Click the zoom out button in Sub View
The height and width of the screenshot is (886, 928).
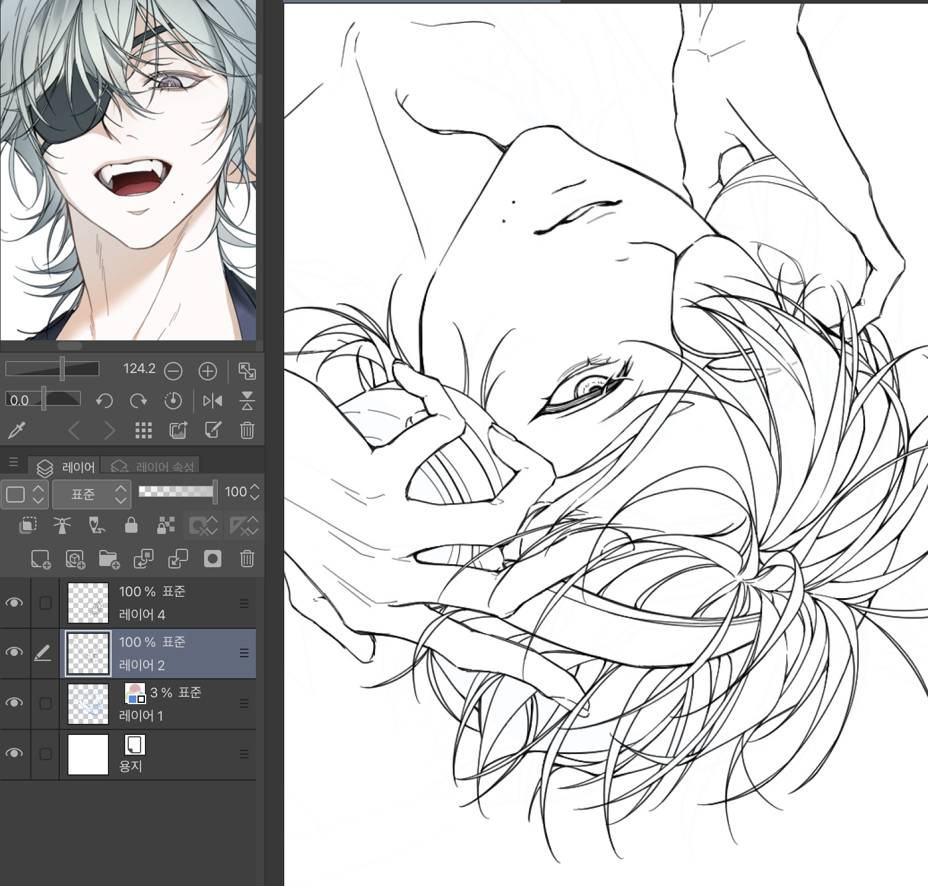point(173,371)
